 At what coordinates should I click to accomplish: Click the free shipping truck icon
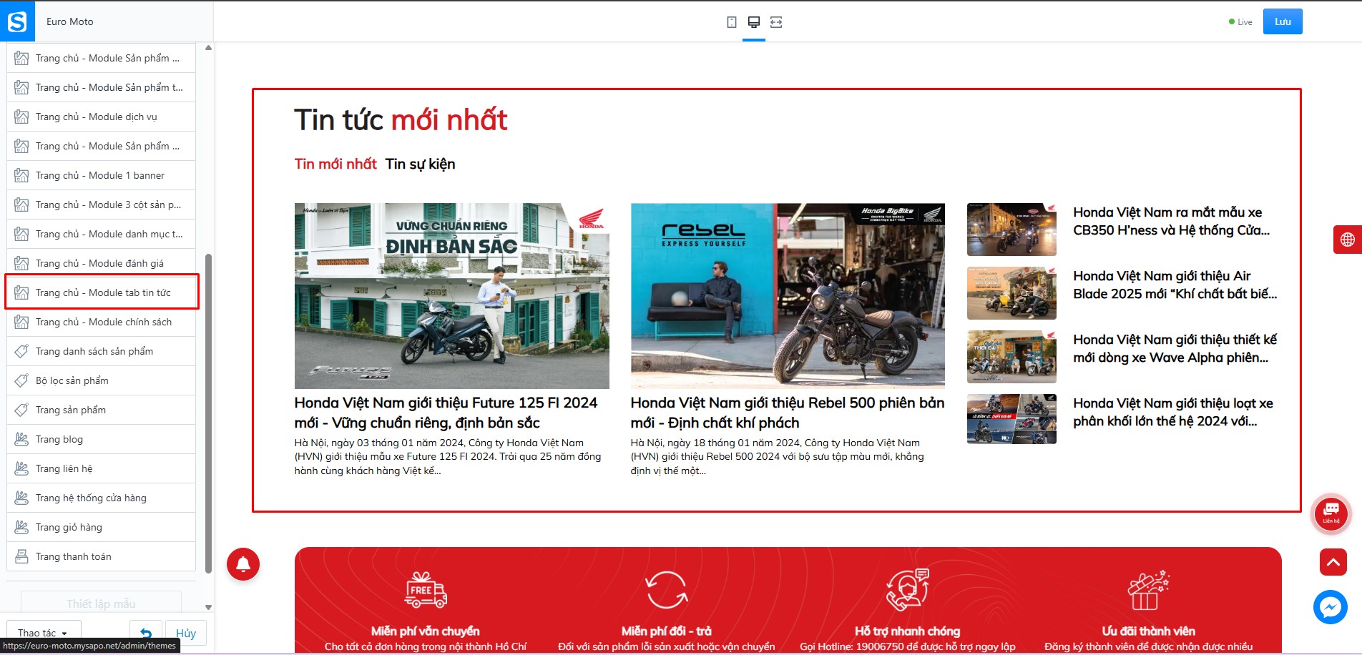pyautogui.click(x=426, y=590)
